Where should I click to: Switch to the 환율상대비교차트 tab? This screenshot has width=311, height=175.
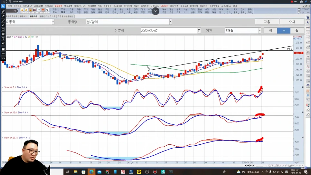(48, 16)
